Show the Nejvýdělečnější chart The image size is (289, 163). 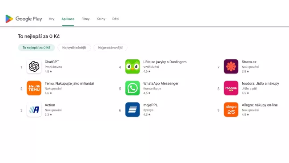click(74, 48)
